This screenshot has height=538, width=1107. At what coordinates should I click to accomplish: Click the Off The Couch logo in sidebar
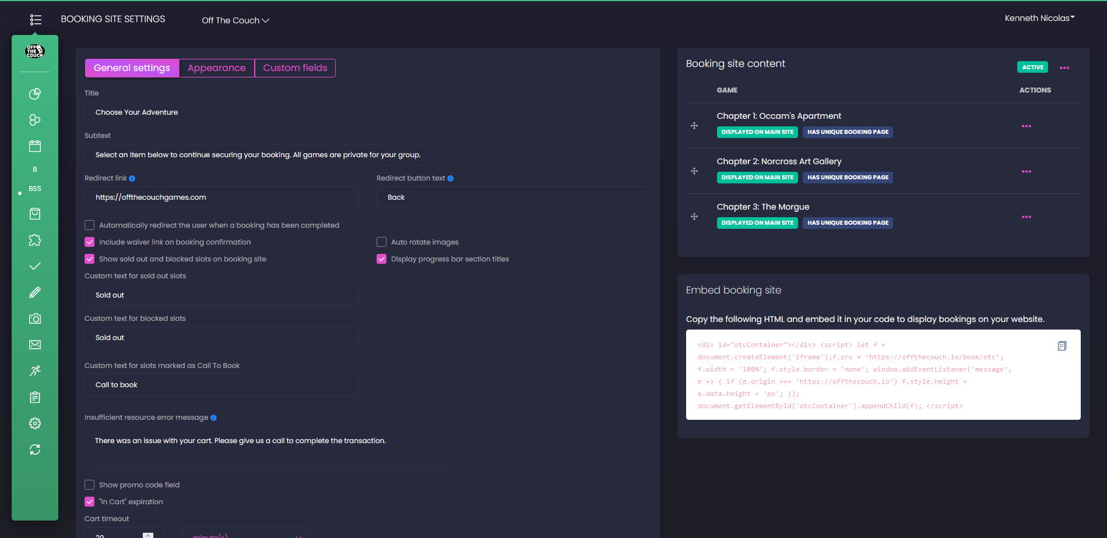pos(35,51)
